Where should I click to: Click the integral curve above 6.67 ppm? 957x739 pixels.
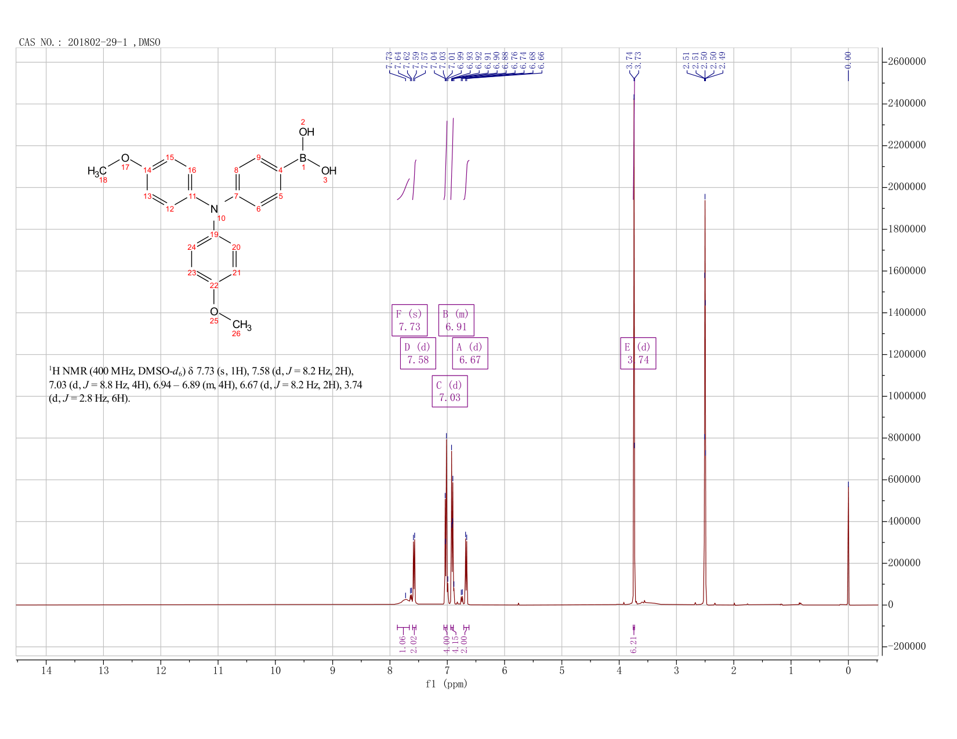466,180
